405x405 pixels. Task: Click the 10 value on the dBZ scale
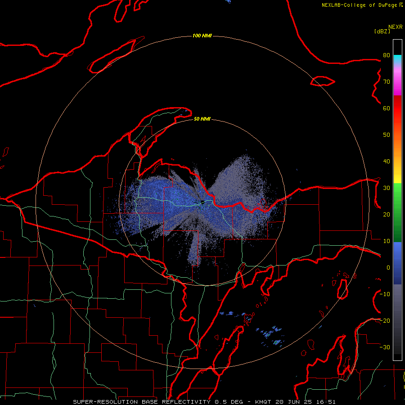pyautogui.click(x=387, y=241)
